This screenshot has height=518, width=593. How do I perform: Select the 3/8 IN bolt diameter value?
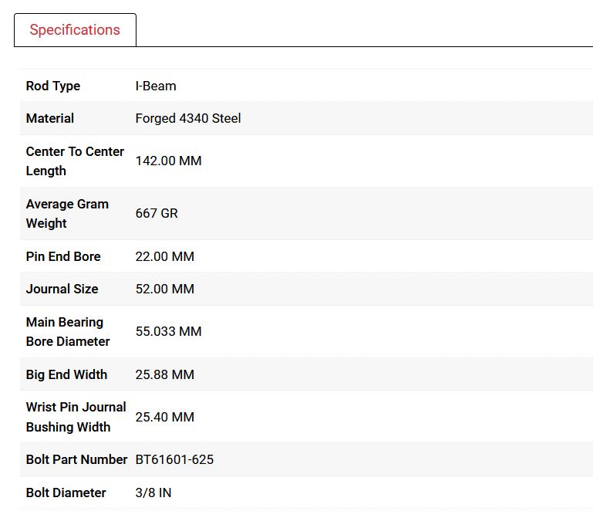coord(153,493)
